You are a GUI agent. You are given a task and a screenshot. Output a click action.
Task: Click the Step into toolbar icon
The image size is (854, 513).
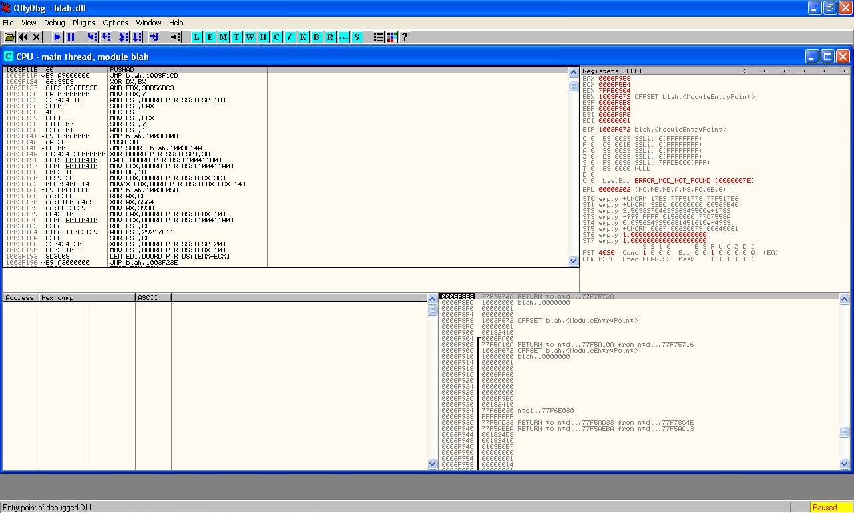click(x=93, y=37)
